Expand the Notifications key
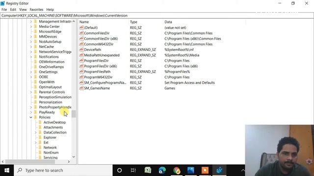Image resolution: width=314 pixels, height=176 pixels. 31,57
